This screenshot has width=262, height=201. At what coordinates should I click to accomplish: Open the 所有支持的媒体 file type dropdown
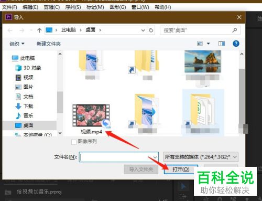201,157
